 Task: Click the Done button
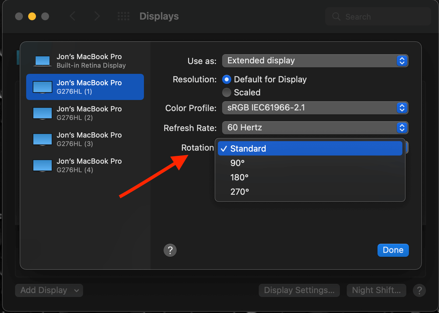pos(393,250)
